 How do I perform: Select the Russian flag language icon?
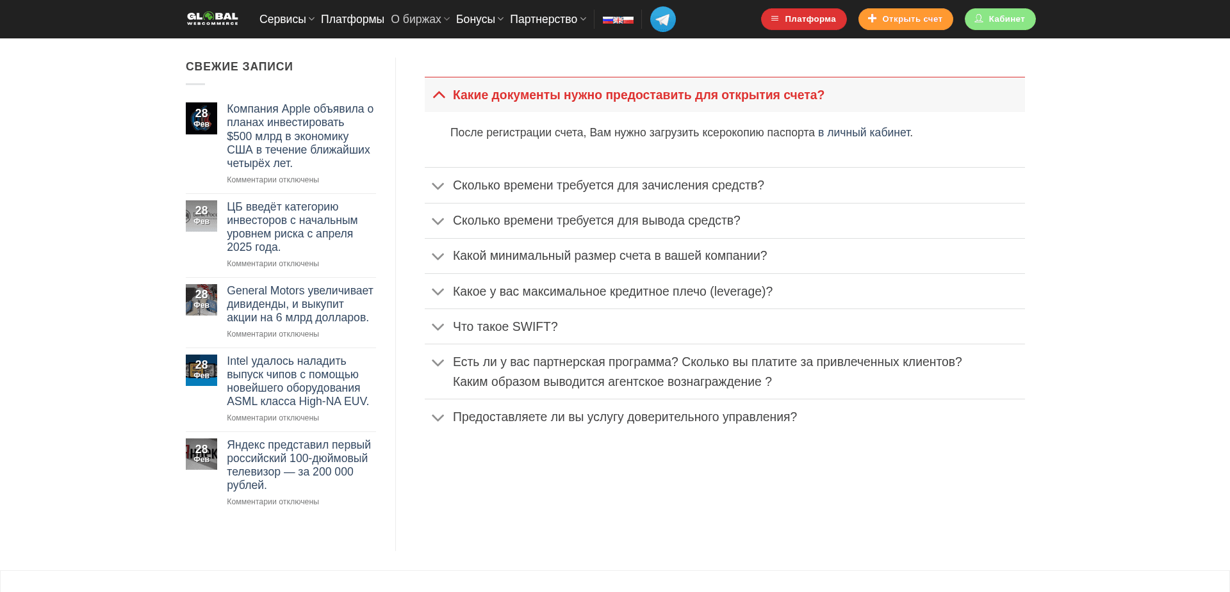[x=608, y=19]
